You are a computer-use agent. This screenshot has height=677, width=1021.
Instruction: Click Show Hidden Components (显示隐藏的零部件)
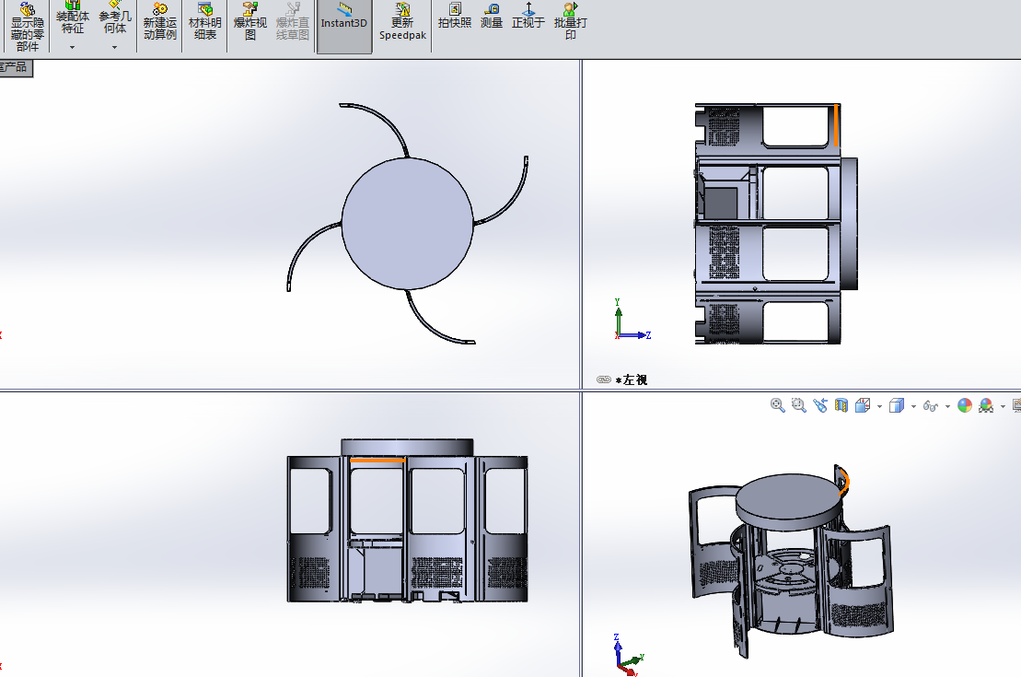pyautogui.click(x=28, y=27)
